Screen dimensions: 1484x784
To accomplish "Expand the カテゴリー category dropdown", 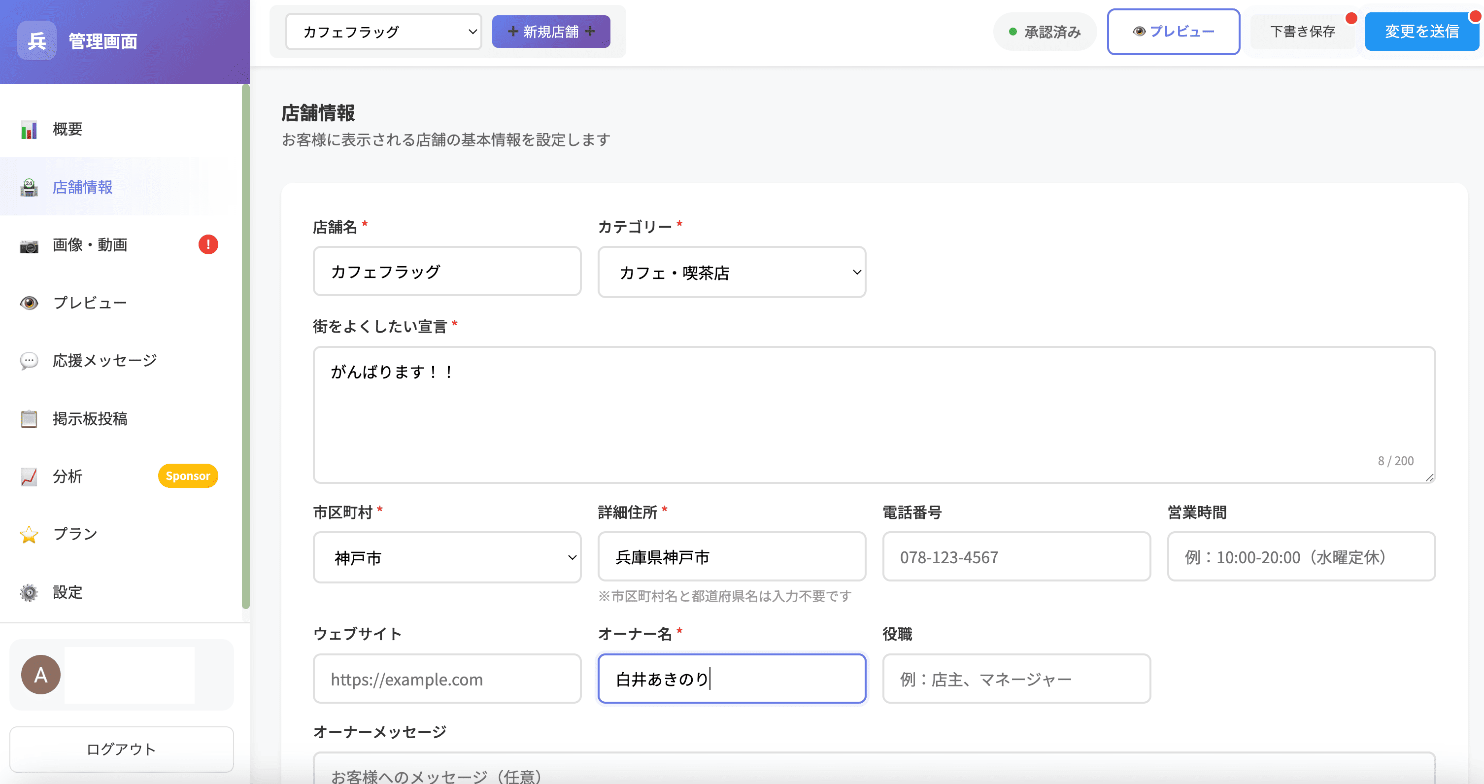I will [x=731, y=272].
